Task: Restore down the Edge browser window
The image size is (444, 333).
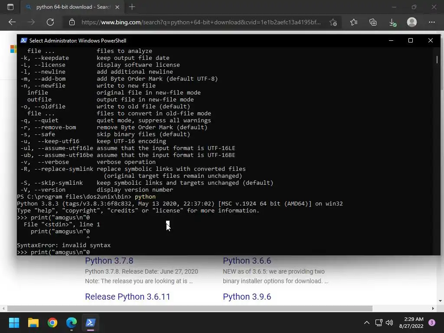Action: click(x=414, y=7)
